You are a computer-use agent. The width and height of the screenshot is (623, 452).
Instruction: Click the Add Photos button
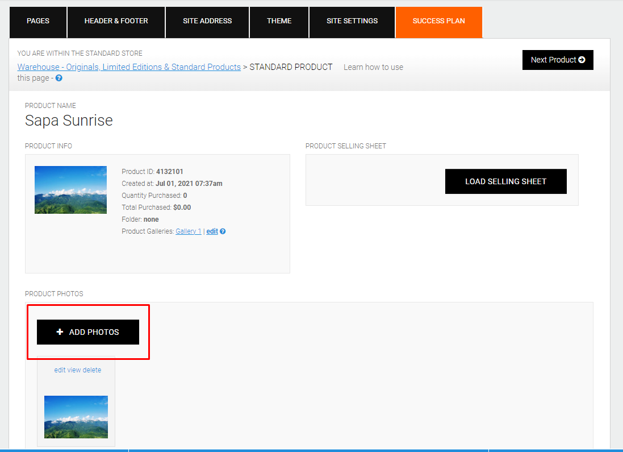[88, 332]
